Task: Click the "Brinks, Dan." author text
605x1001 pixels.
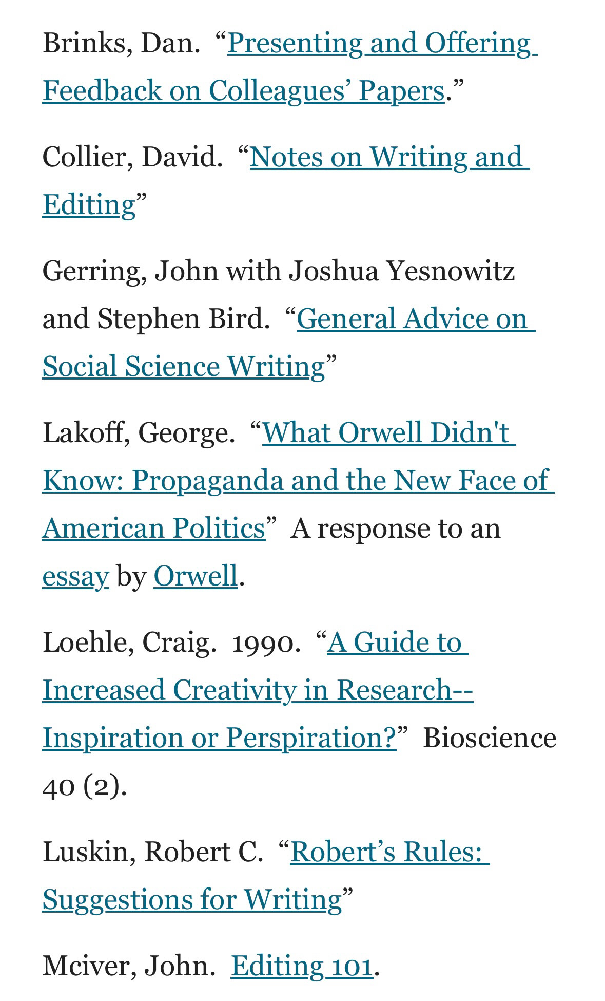Action: (x=122, y=43)
